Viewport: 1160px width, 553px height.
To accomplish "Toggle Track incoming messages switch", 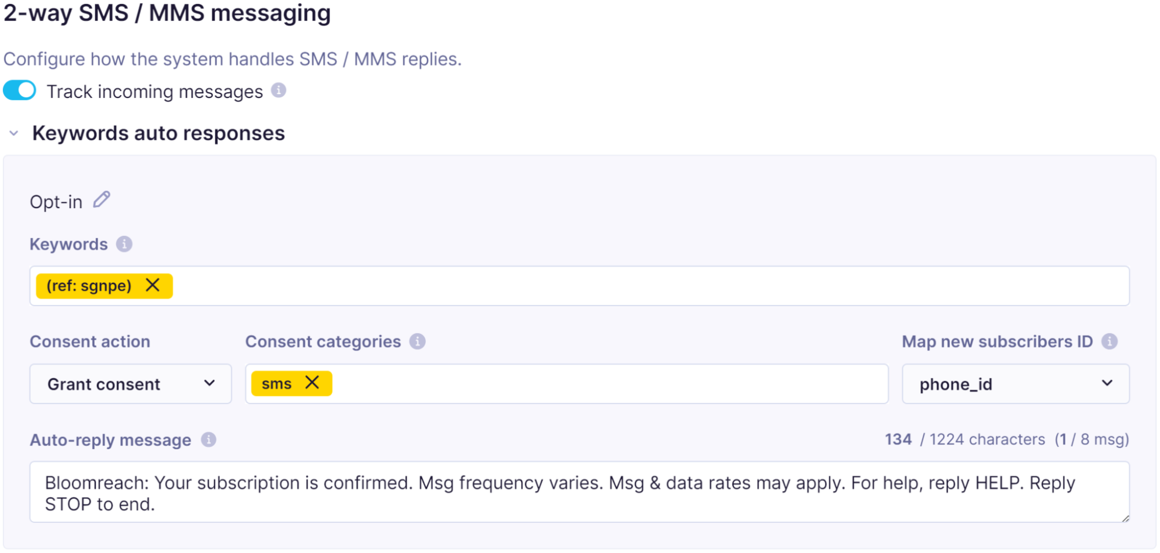I will pos(20,90).
